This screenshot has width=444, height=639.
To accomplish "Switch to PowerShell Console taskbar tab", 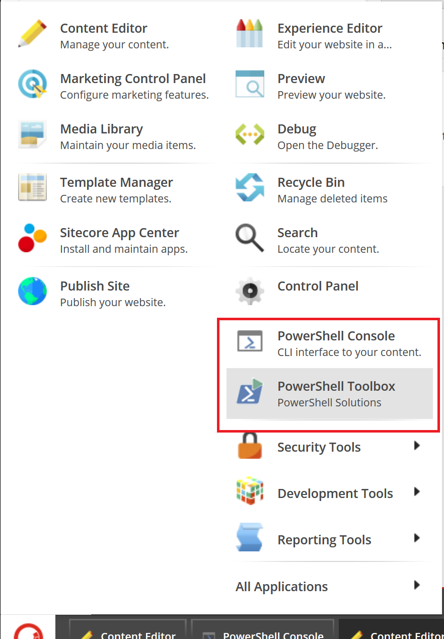I will pyautogui.click(x=263, y=632).
